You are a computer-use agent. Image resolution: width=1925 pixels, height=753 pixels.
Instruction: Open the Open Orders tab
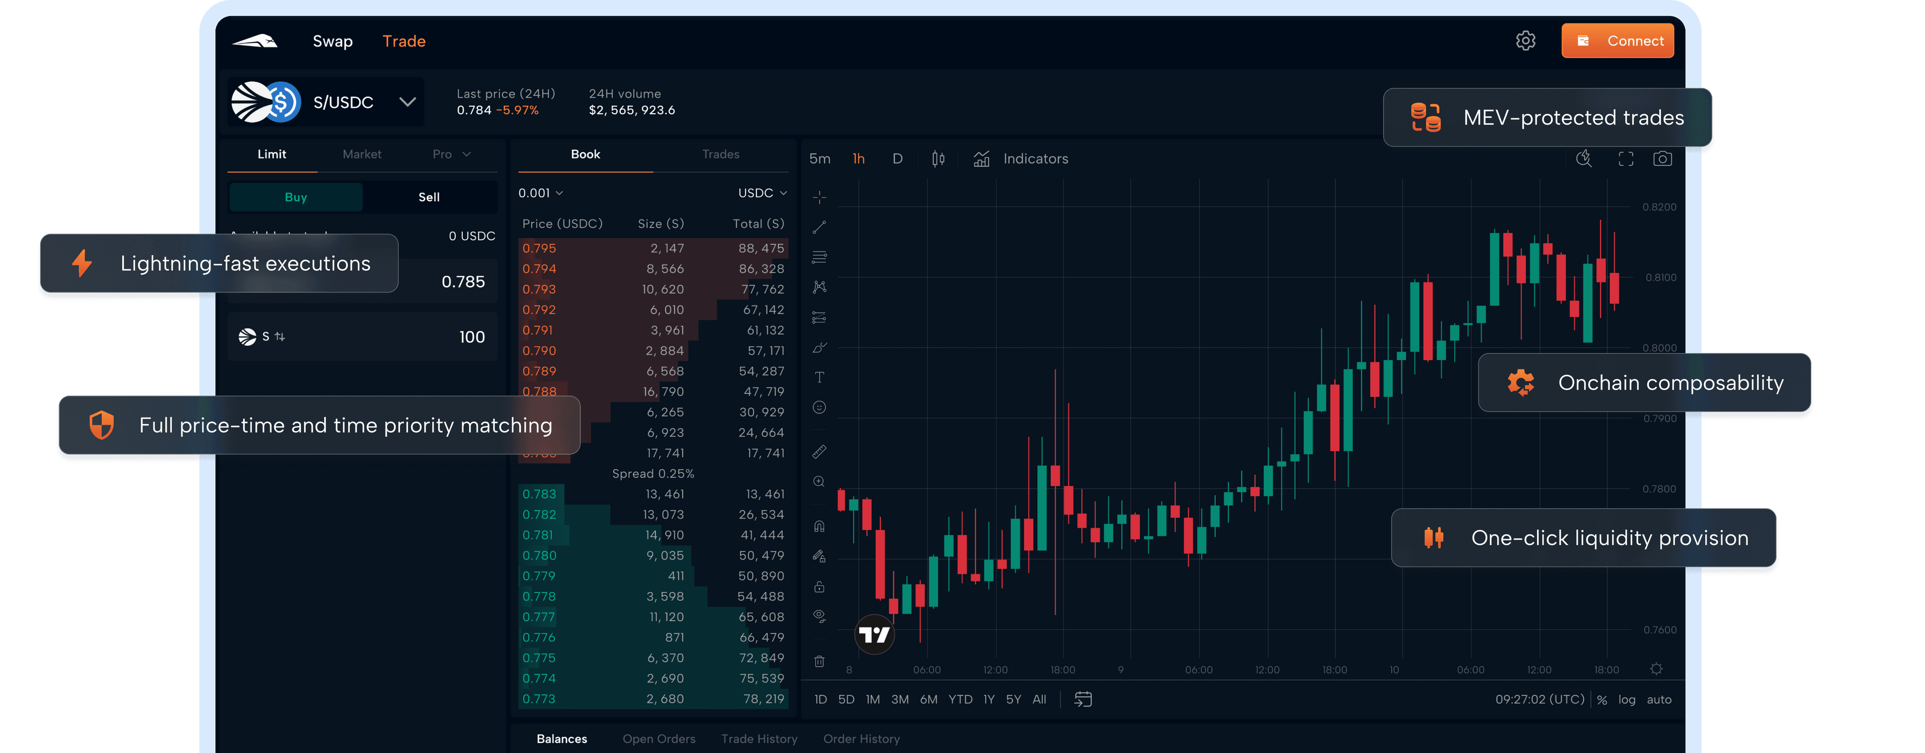pyautogui.click(x=659, y=739)
